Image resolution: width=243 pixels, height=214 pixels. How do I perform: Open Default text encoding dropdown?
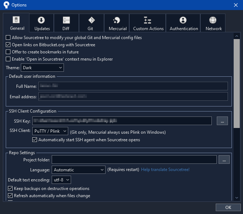coord(61,180)
